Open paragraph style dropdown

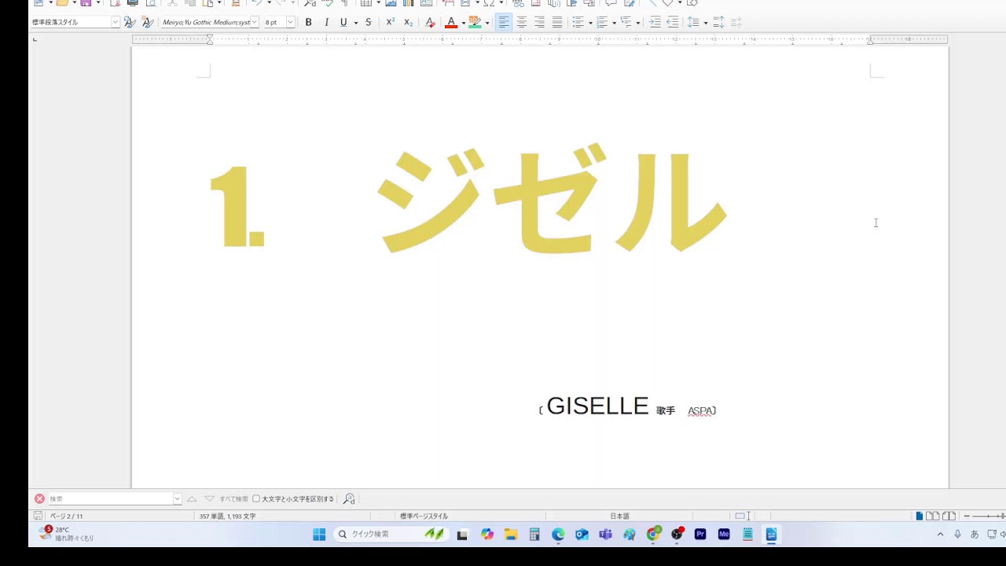pos(115,22)
